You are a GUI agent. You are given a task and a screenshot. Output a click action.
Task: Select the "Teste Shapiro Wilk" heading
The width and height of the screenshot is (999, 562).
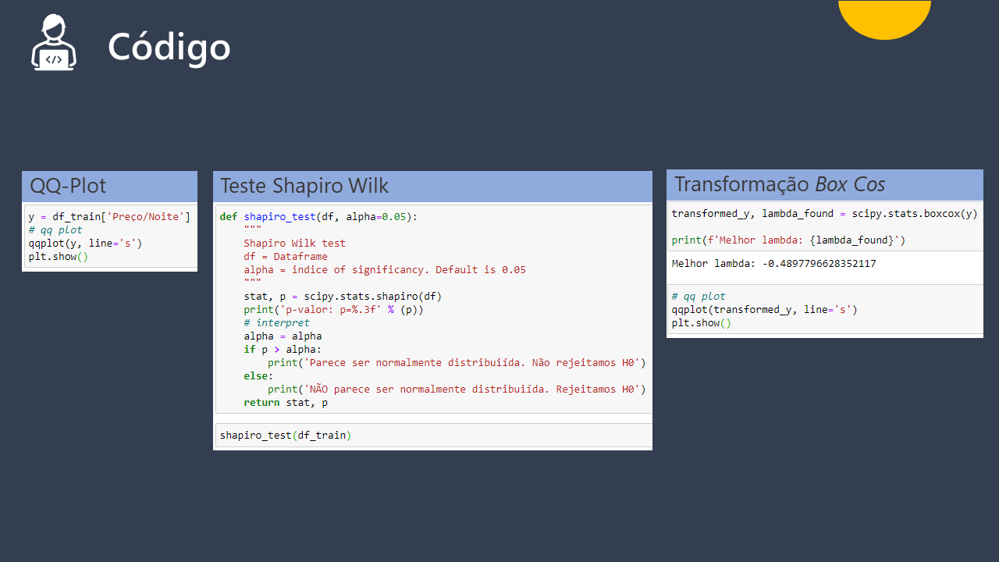304,187
